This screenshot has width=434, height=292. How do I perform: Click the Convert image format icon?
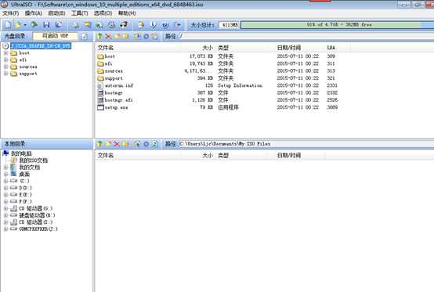[x=99, y=25]
